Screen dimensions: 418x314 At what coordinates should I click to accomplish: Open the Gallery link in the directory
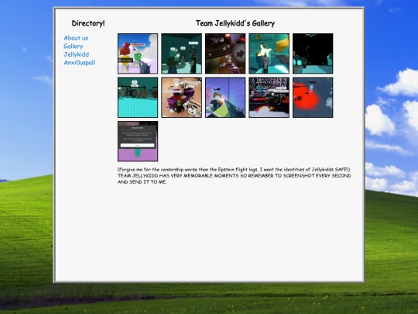click(74, 47)
